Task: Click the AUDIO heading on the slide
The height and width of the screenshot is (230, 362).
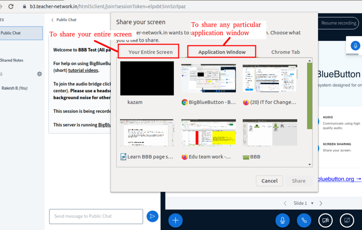Action: coord(328,117)
